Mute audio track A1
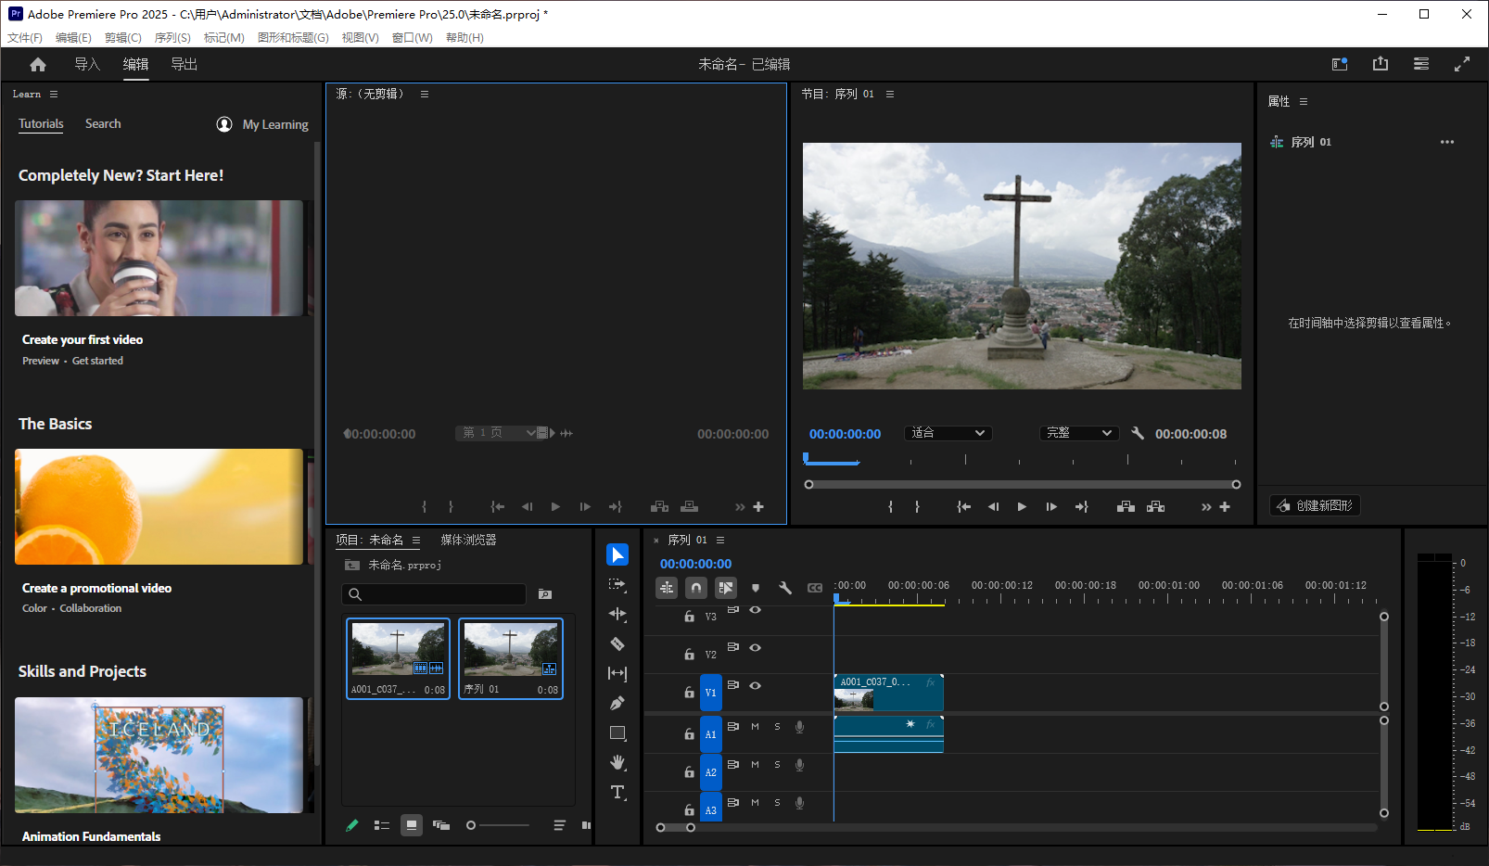This screenshot has height=866, width=1489. 754,726
